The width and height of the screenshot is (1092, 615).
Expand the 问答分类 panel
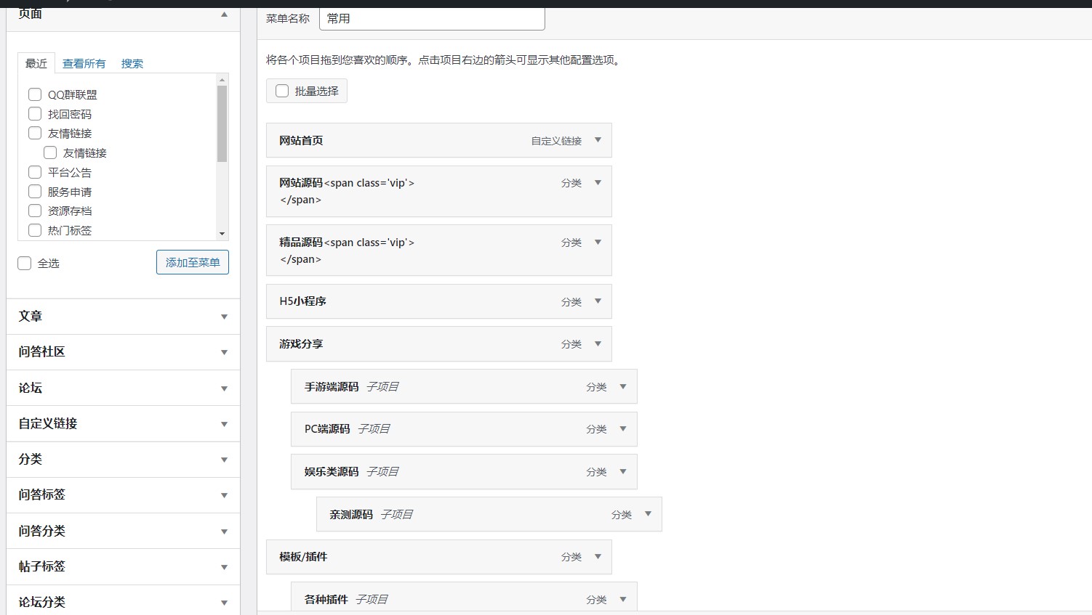tap(224, 531)
